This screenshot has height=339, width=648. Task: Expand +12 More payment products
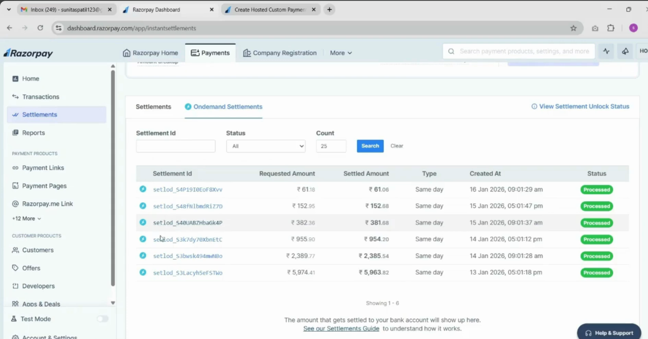point(27,219)
